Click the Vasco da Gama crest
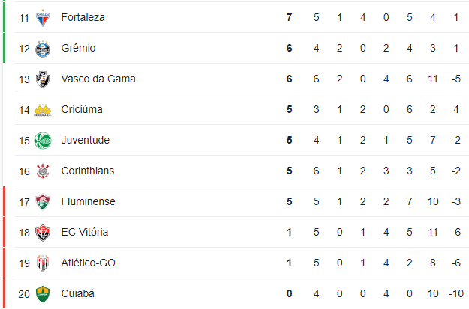 43,79
